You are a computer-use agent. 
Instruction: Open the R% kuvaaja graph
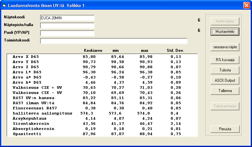[x=225, y=60]
